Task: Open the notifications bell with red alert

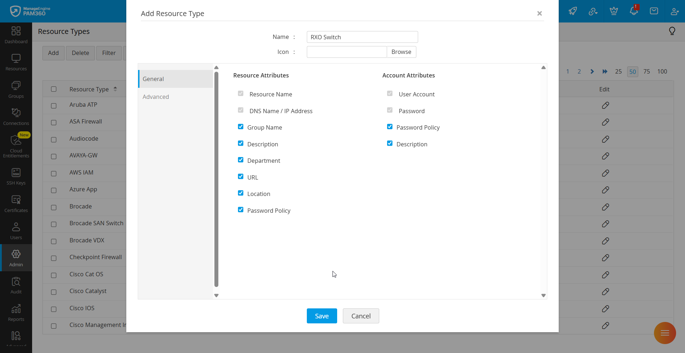Action: click(x=634, y=11)
